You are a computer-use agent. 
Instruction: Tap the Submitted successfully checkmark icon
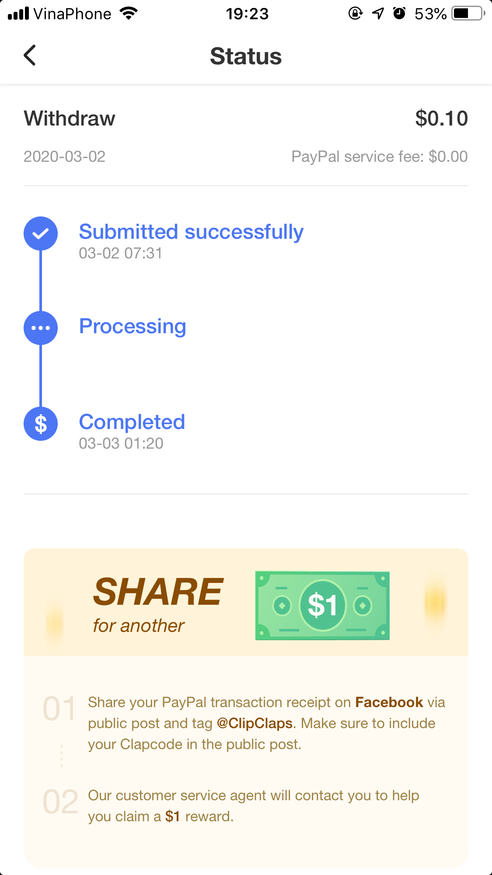[x=41, y=234]
